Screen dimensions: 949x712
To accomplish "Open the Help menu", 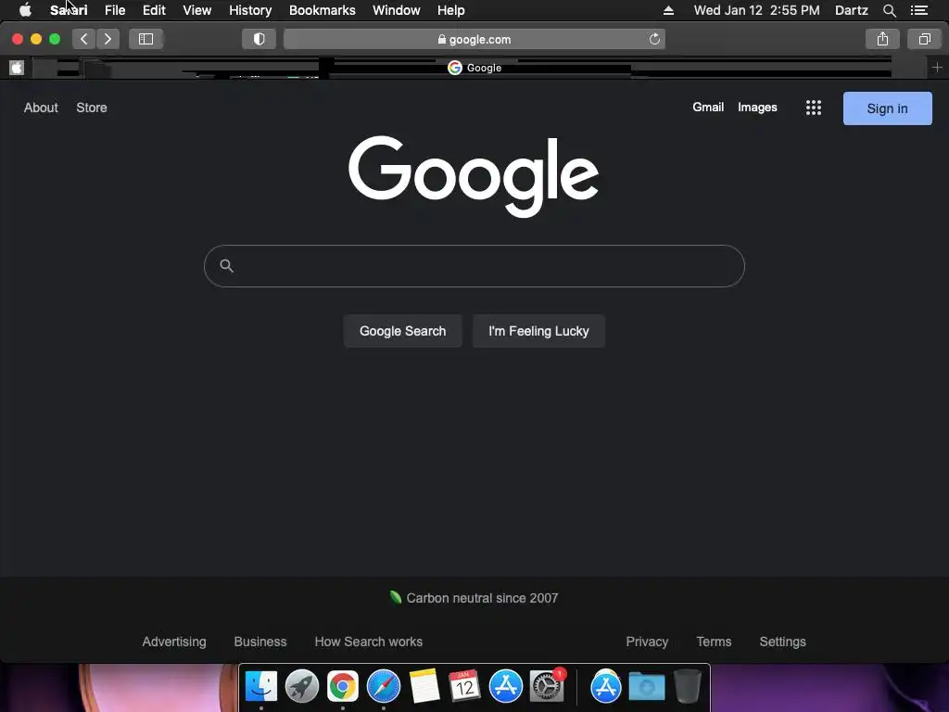I will 451,10.
